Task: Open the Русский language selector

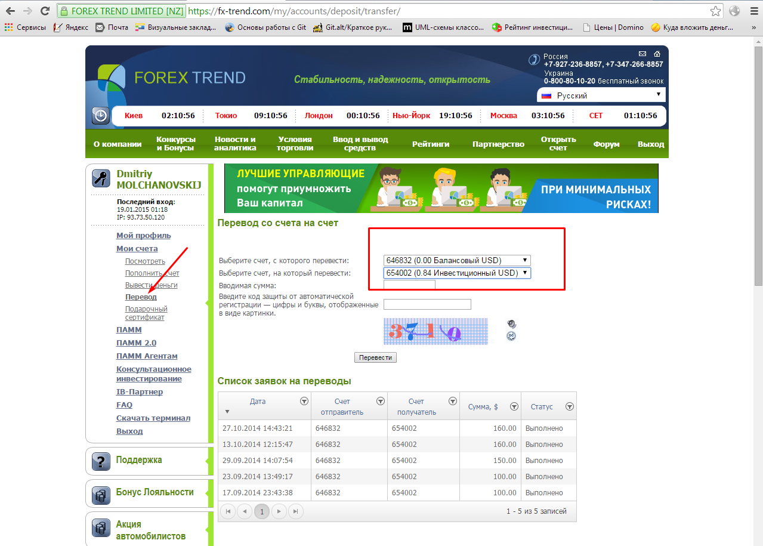Action: (x=601, y=95)
